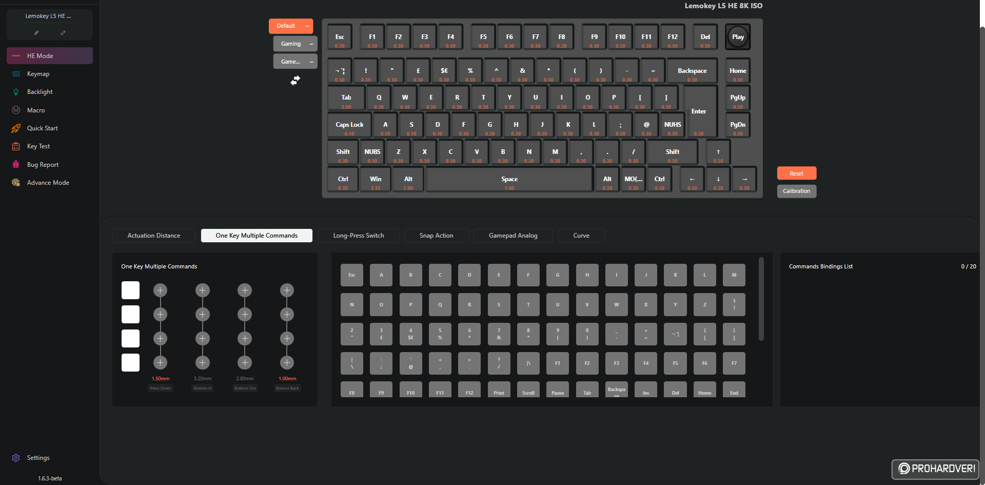Screen dimensions: 985x485
Task: Choose the F1 keycode from key list
Action: click(x=558, y=363)
